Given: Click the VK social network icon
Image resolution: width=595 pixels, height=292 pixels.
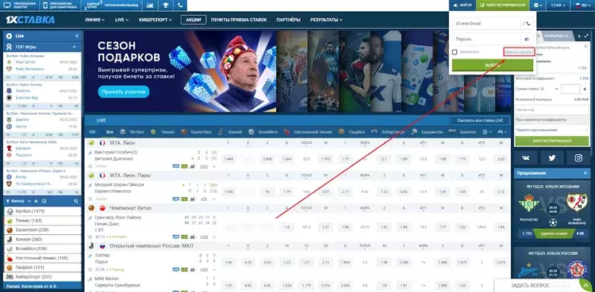Looking at the screenshot, I should [x=525, y=158].
